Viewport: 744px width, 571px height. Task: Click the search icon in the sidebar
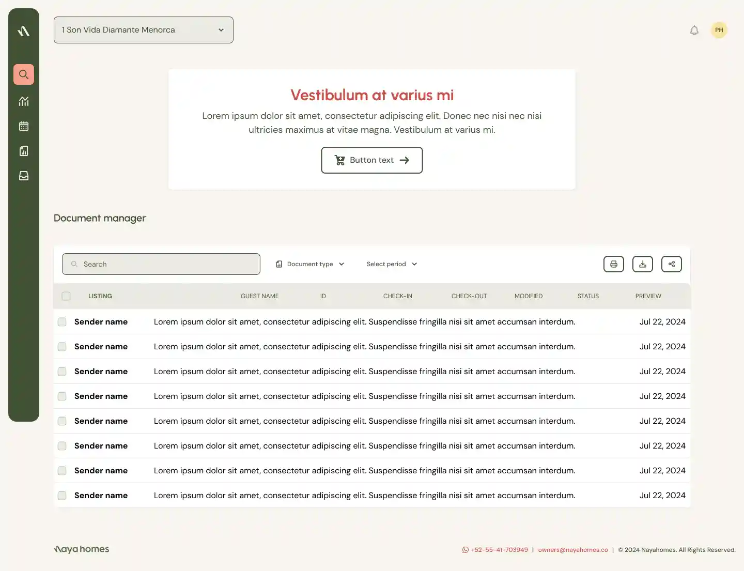(x=24, y=74)
